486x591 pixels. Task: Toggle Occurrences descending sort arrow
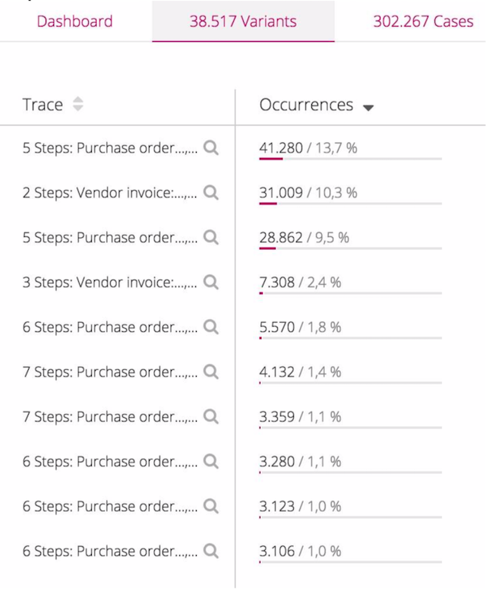[368, 108]
